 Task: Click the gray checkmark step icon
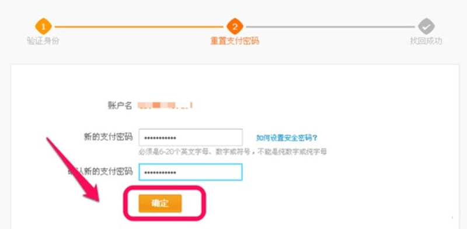[x=426, y=26]
